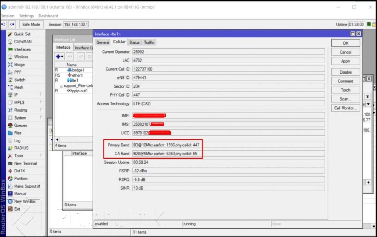377x237 pixels.
Task: Open New Terminal
Action: [x=25, y=163]
